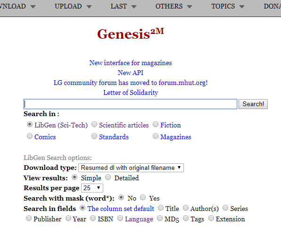This screenshot has width=281, height=244.
Task: Click the Genesis 2M logo heading
Action: 131,34
